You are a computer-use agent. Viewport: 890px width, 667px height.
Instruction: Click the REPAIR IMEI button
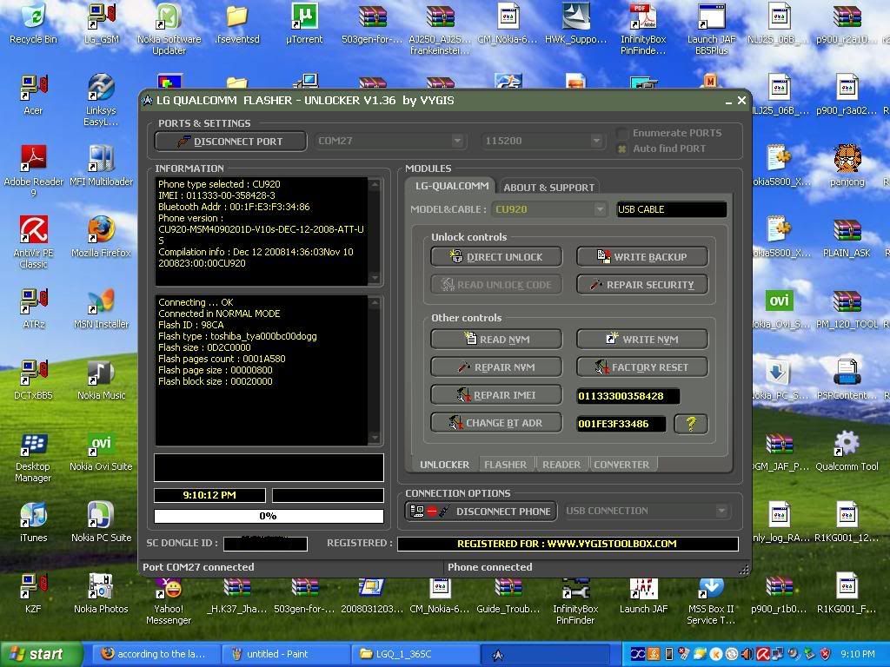coord(496,395)
